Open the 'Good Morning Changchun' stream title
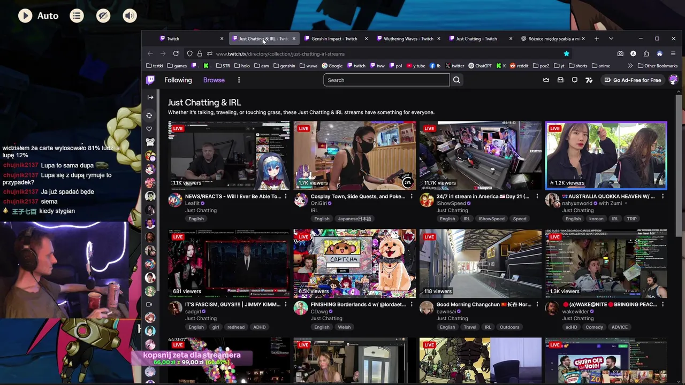 coord(484,305)
